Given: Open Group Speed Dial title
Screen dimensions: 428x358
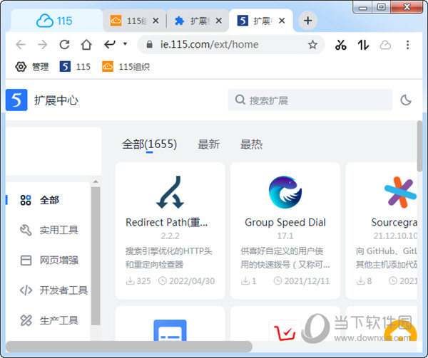Looking at the screenshot, I should (285, 223).
